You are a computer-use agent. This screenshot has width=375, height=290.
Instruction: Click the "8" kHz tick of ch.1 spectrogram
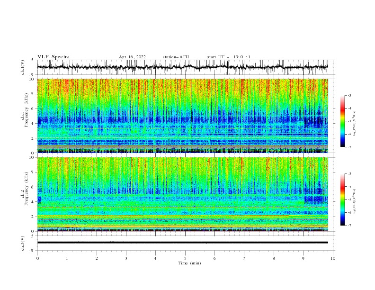tap(33, 94)
